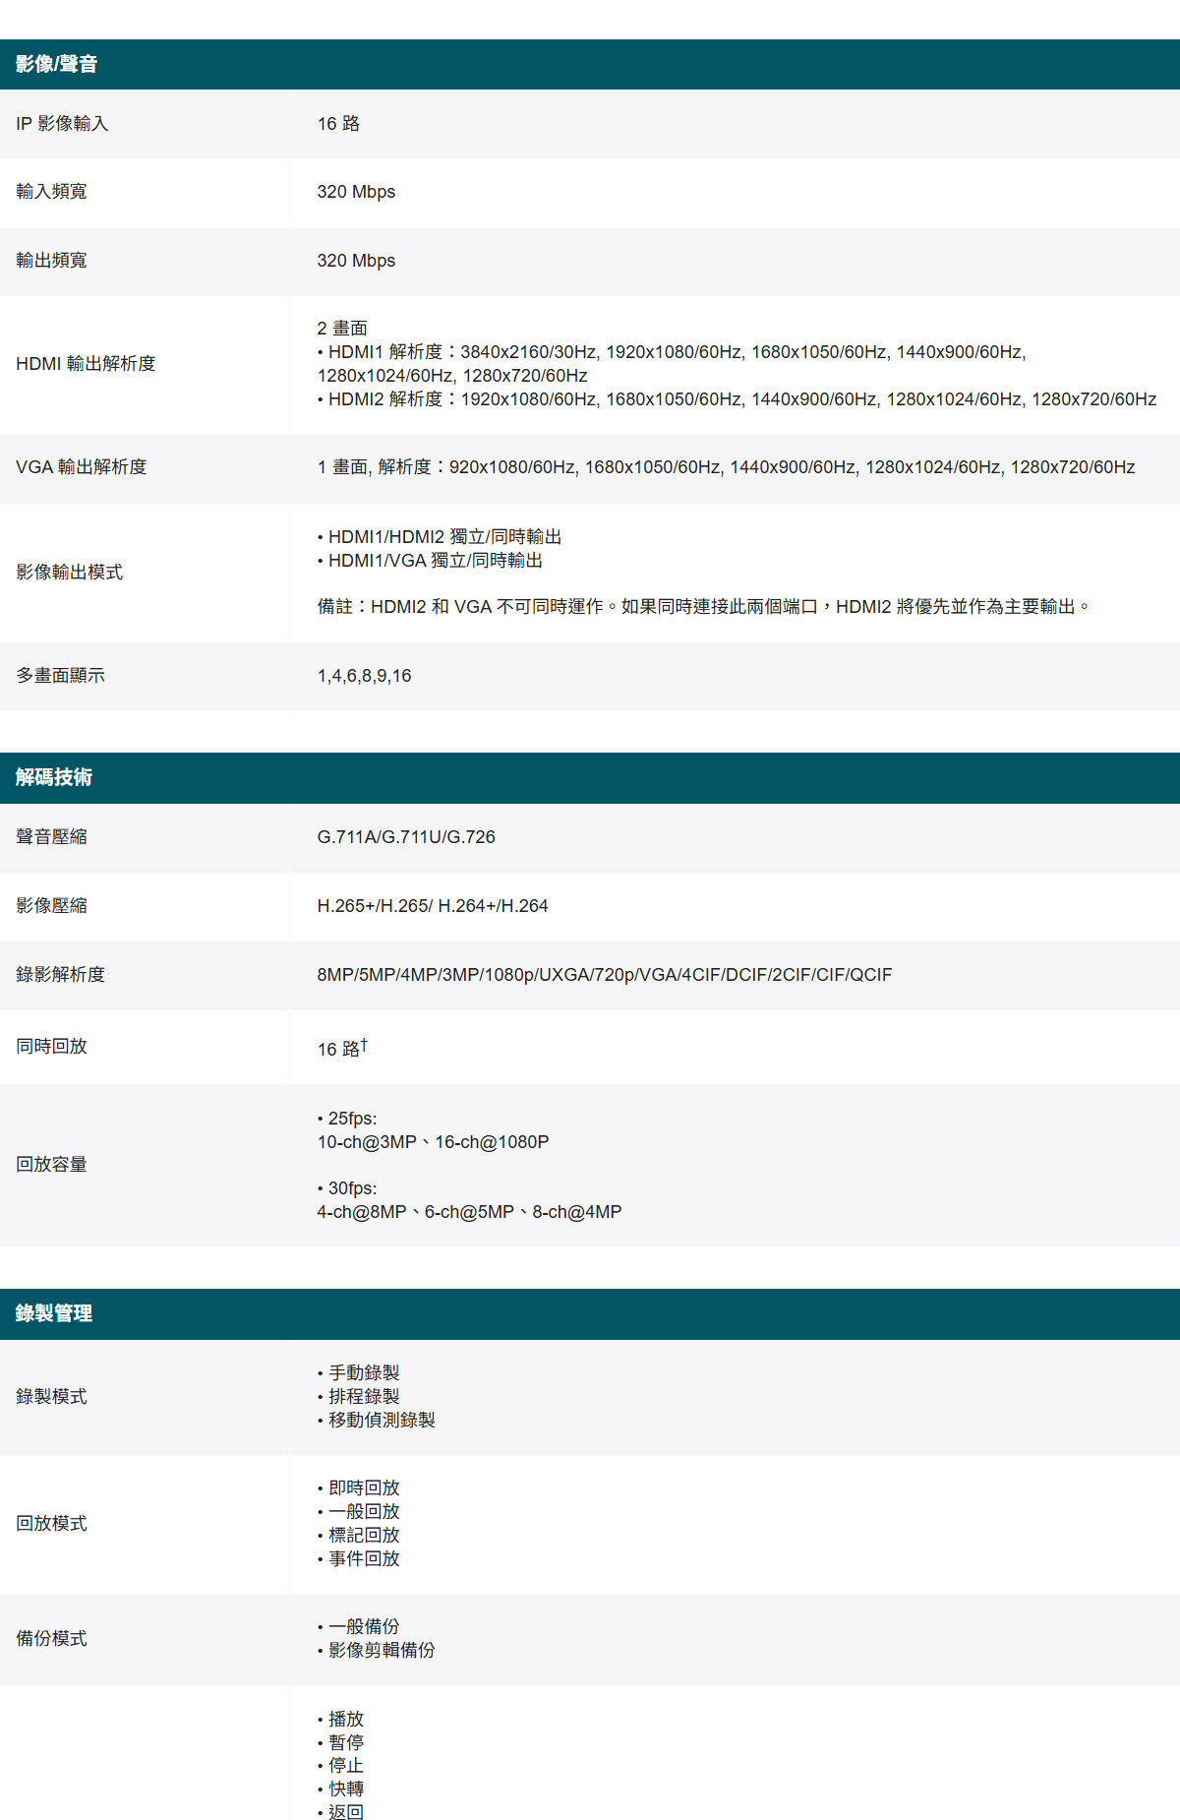Viewport: 1180px width, 1820px height.
Task: Select the 標記回放 playback mode item
Action: point(364,1535)
